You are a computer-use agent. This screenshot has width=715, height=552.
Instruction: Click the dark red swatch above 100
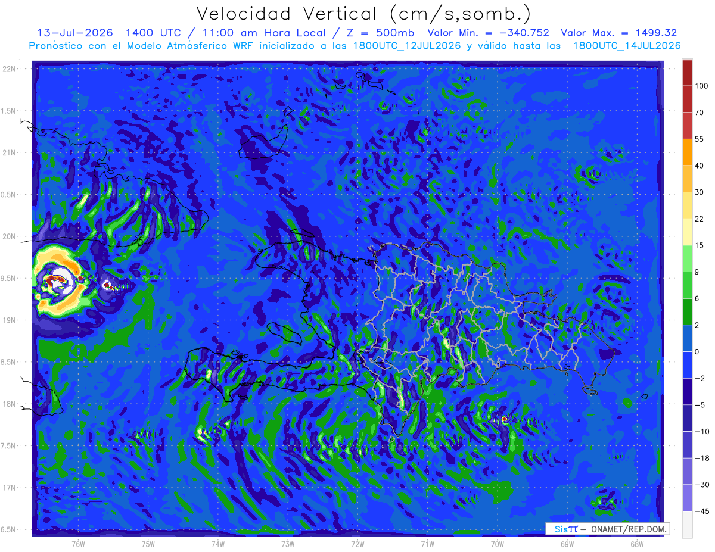[687, 72]
